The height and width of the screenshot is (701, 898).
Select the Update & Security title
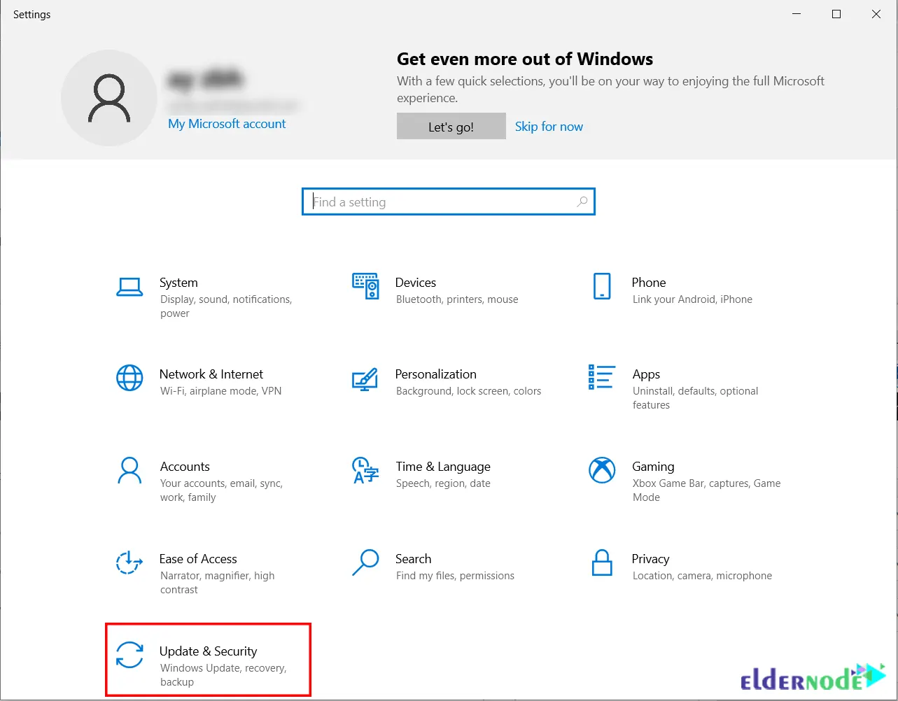pyautogui.click(x=209, y=651)
